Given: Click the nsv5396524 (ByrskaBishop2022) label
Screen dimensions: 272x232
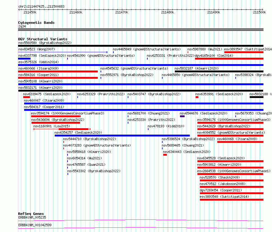Looking at the screenshot, I should coord(188,139).
